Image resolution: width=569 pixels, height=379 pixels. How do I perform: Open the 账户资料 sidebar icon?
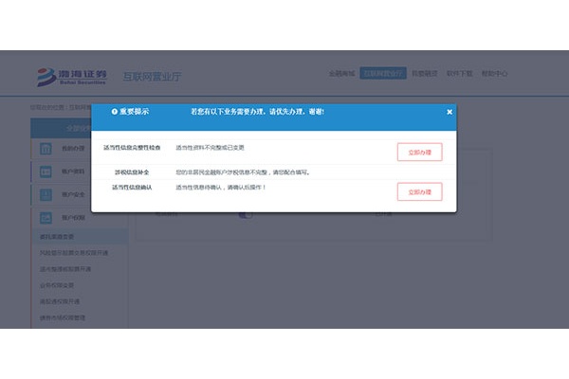click(x=46, y=171)
